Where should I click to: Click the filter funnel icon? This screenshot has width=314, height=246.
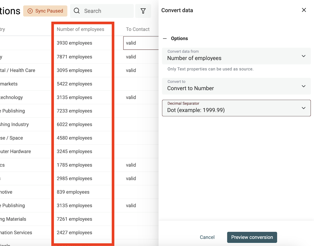coord(143,11)
